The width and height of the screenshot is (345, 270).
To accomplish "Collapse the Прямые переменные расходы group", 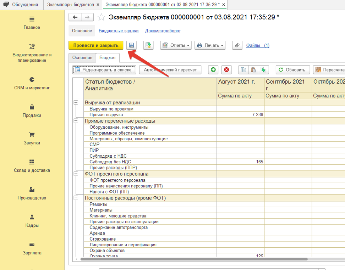I will [x=76, y=121].
